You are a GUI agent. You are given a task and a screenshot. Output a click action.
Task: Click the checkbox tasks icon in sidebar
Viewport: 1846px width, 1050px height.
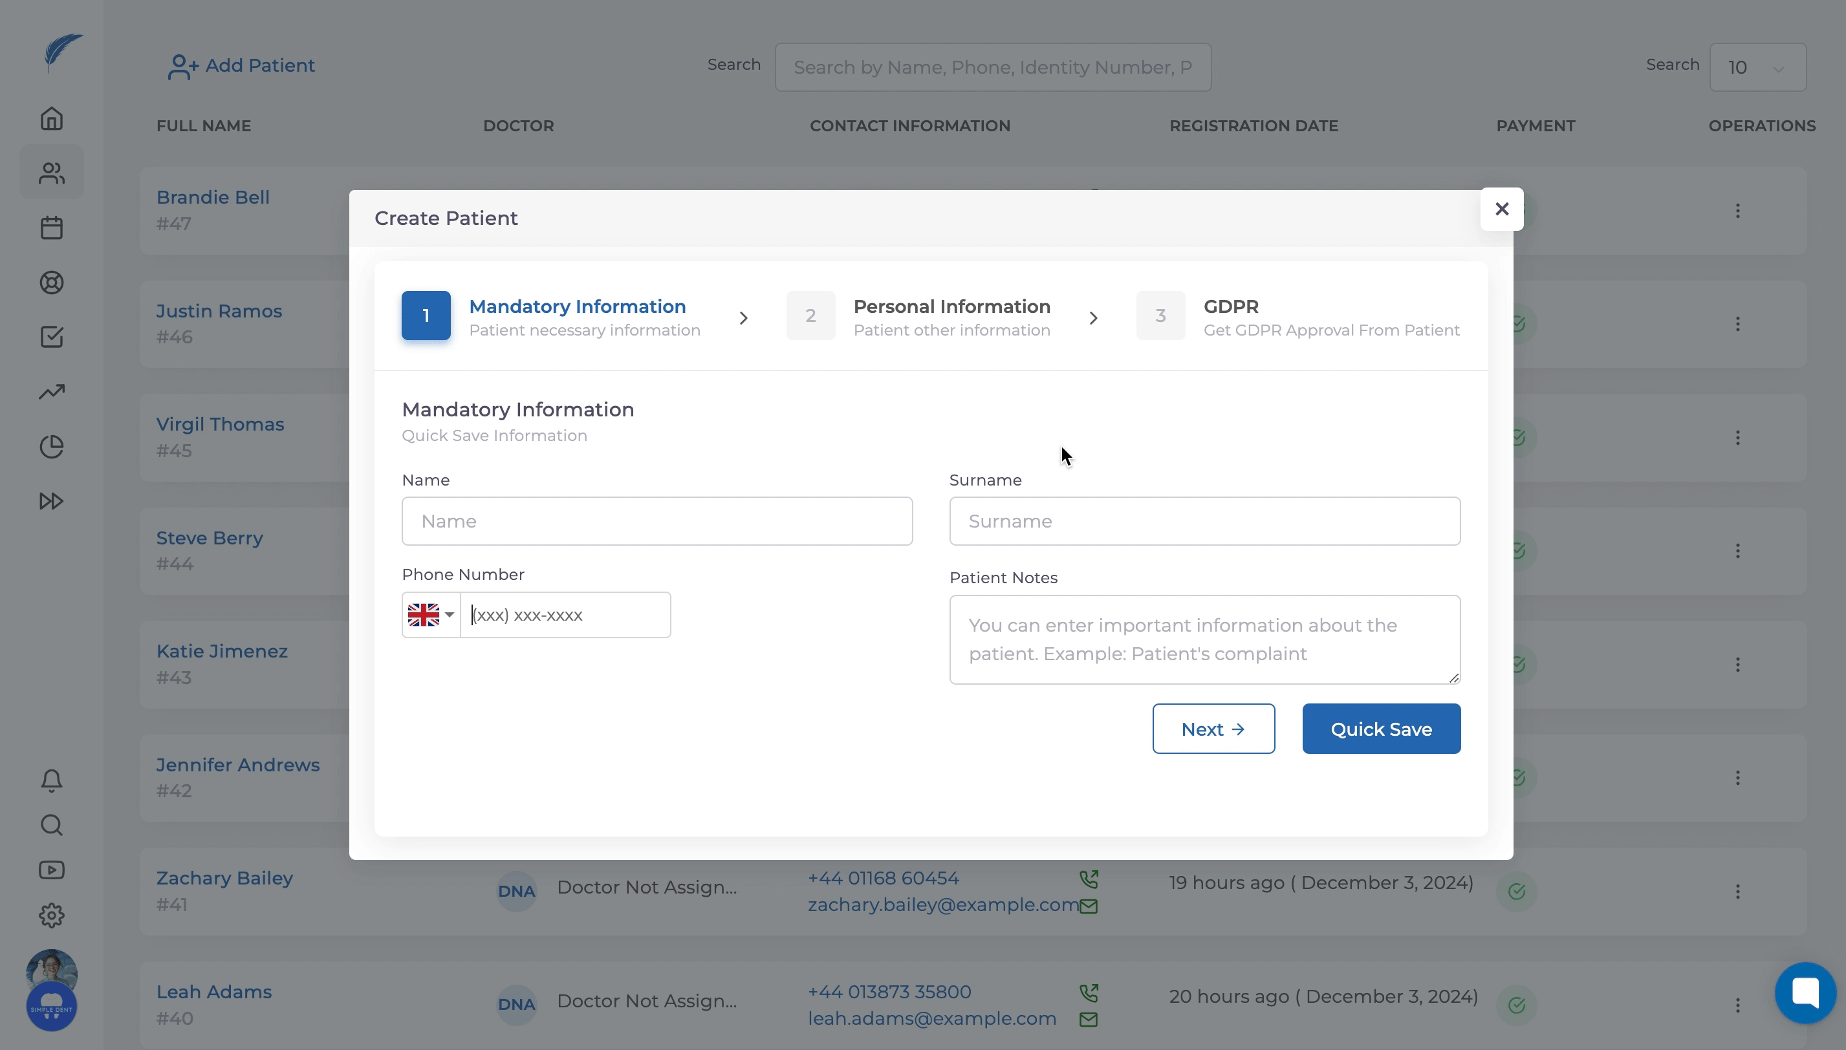coord(51,337)
